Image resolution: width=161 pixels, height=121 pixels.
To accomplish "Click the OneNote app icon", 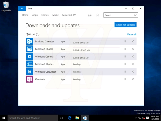I will [30, 79].
